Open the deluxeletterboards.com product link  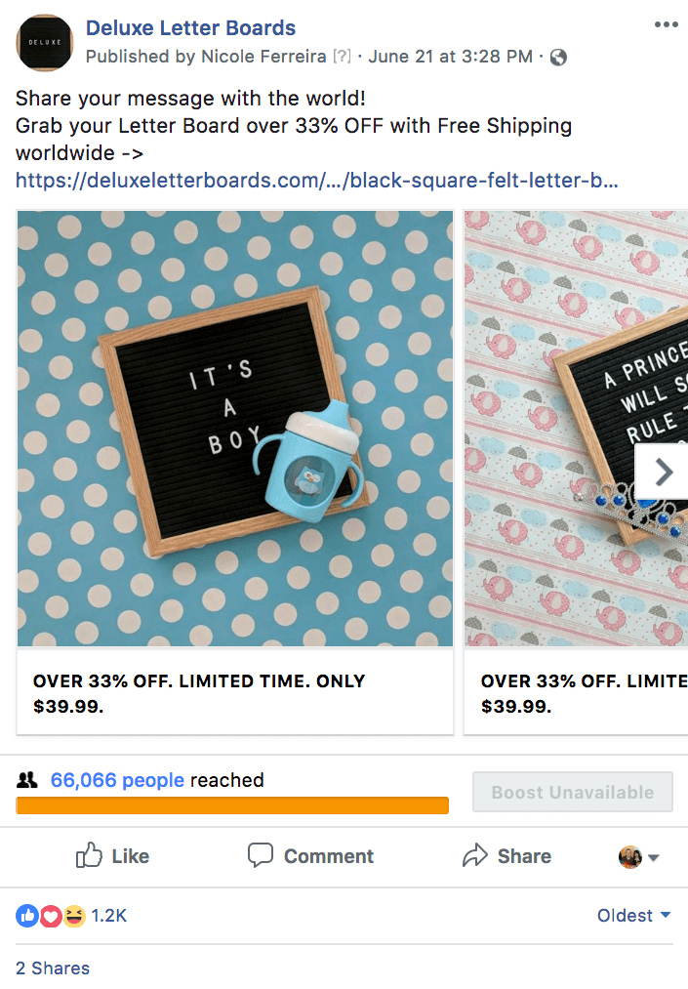point(316,181)
